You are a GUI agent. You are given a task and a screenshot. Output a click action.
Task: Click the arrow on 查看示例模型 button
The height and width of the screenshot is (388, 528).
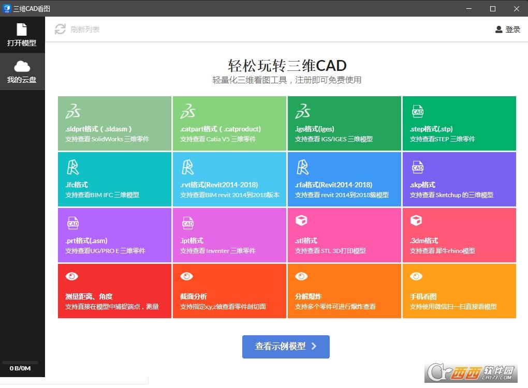click(314, 346)
